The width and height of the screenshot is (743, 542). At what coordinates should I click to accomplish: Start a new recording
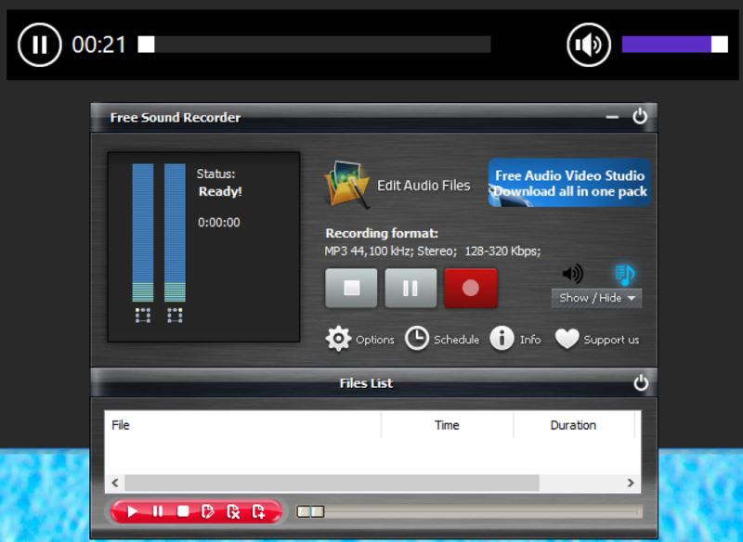point(470,288)
